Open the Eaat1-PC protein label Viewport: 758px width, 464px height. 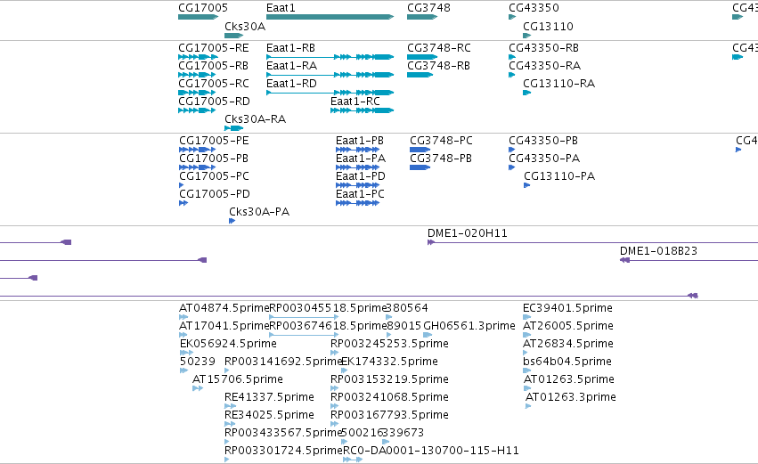(360, 194)
